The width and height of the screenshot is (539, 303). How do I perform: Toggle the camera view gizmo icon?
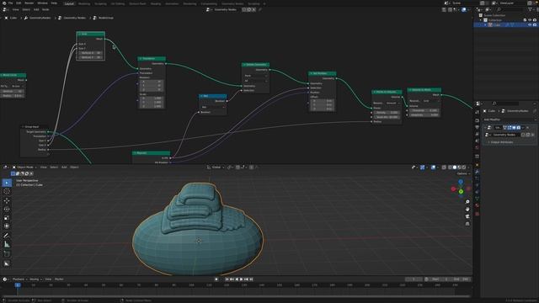pos(467,216)
